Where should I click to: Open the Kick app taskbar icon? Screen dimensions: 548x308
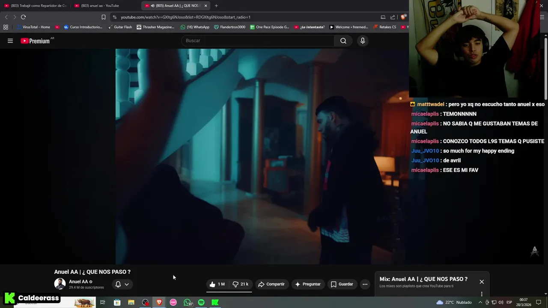click(x=215, y=302)
